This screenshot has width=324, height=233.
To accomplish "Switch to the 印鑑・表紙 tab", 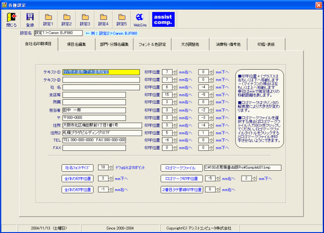I will point(266,44).
